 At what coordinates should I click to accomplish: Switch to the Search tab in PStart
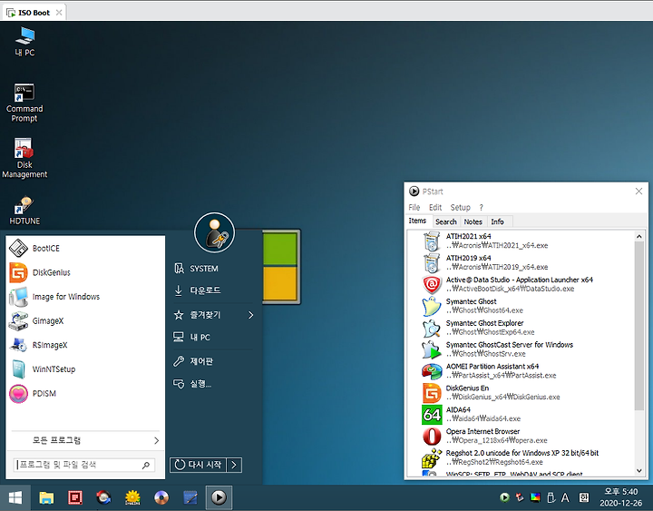click(x=446, y=221)
